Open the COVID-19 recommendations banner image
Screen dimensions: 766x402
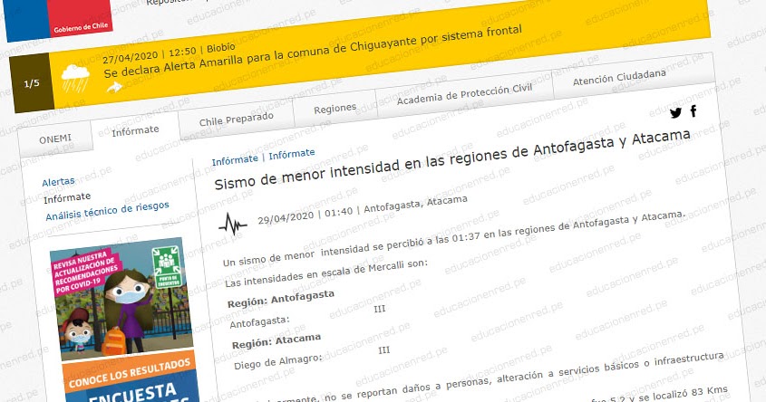(x=121, y=300)
